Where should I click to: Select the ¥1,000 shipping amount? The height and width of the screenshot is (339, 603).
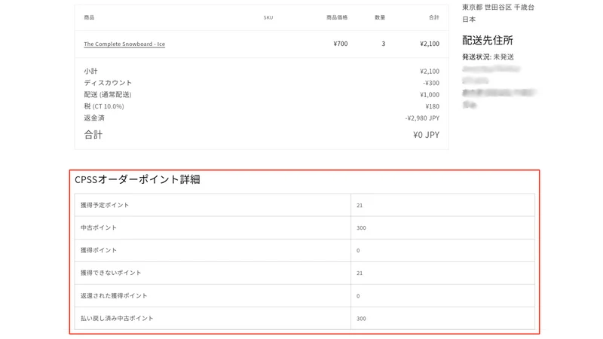click(x=430, y=95)
